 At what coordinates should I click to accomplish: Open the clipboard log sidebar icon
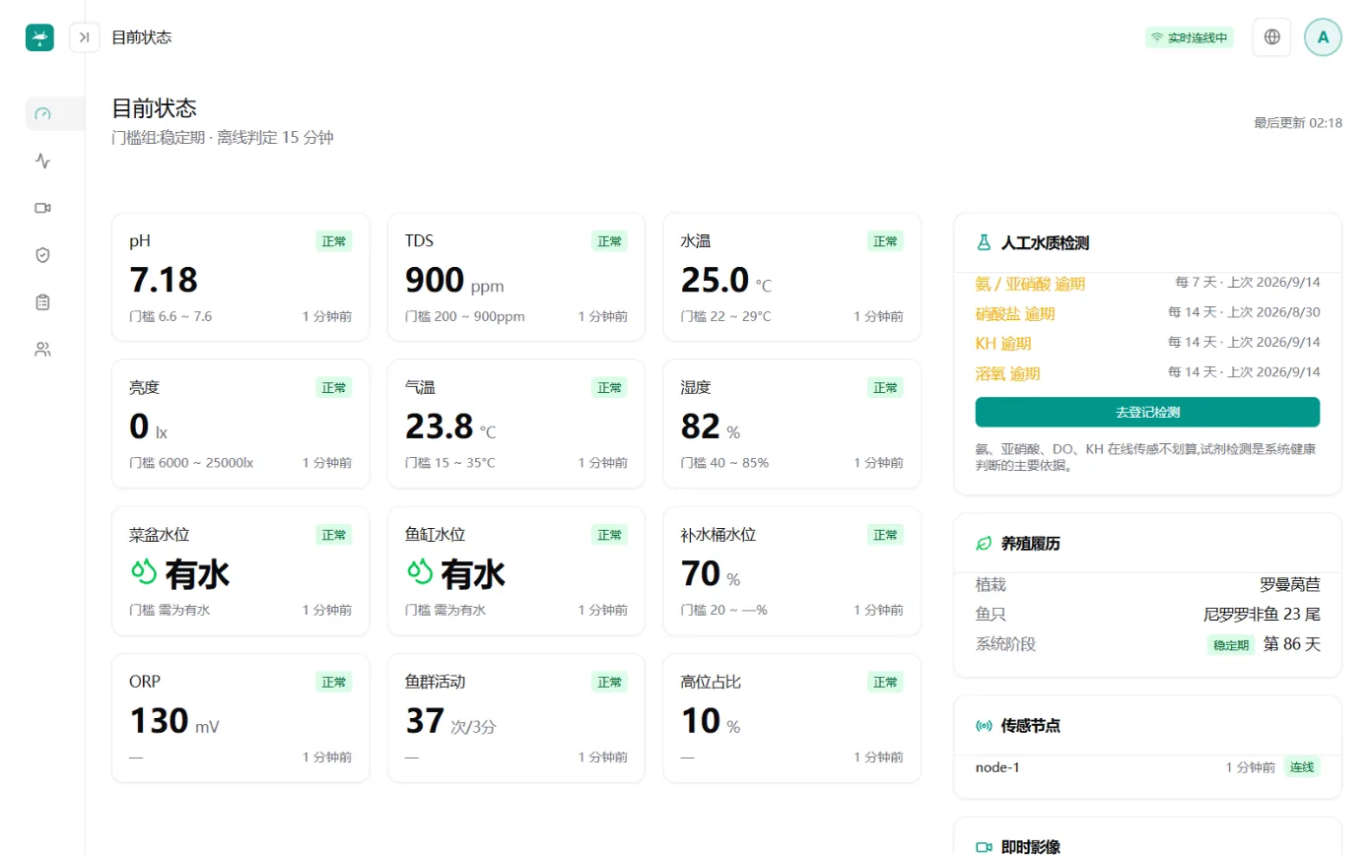click(x=42, y=302)
